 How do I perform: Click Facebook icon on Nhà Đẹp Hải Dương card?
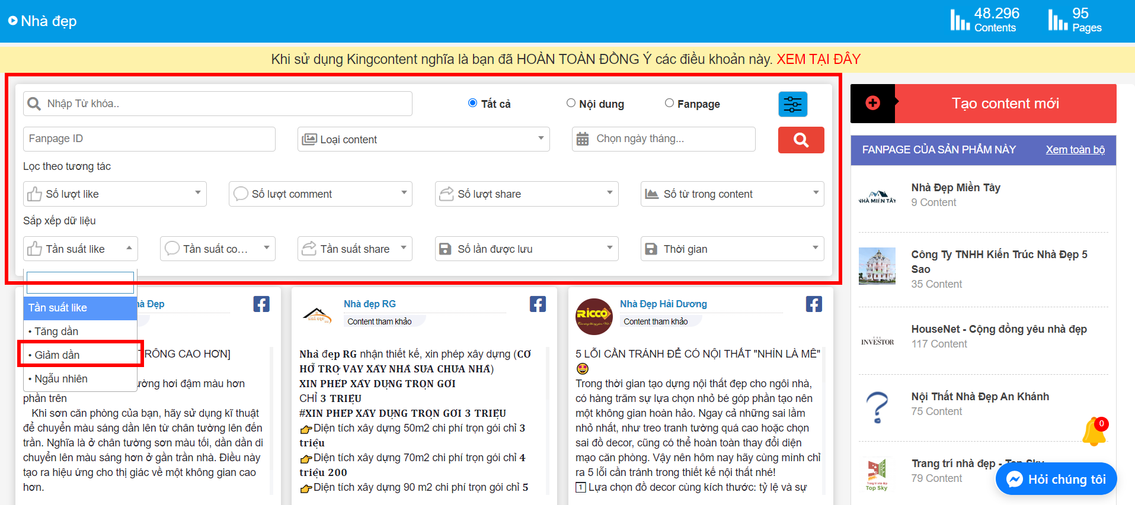[814, 304]
